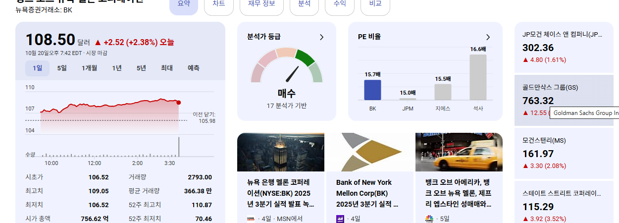Click the 매수 analyst rating gauge
Screen dimensions: 619x223
pos(287,65)
